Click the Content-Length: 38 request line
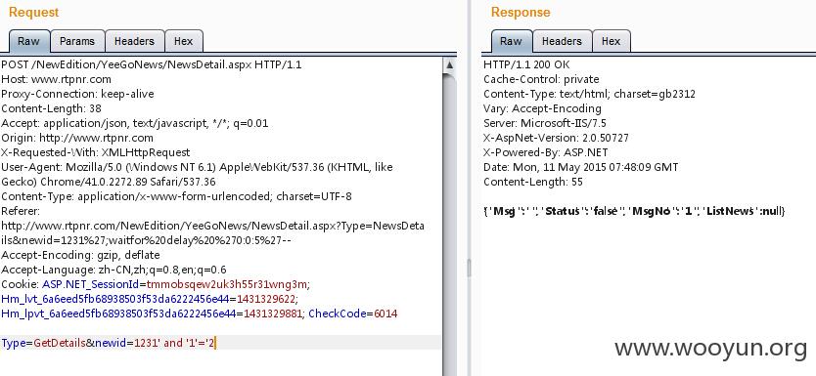 click(x=52, y=108)
